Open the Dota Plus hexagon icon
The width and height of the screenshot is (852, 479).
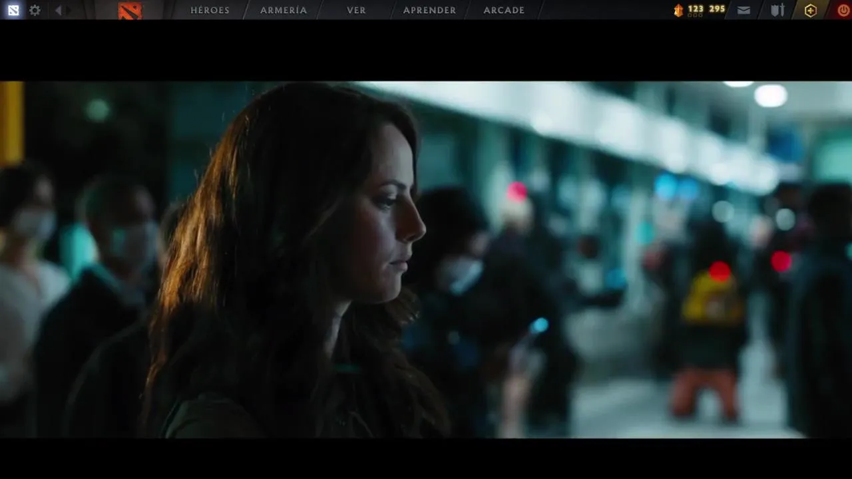tap(810, 10)
